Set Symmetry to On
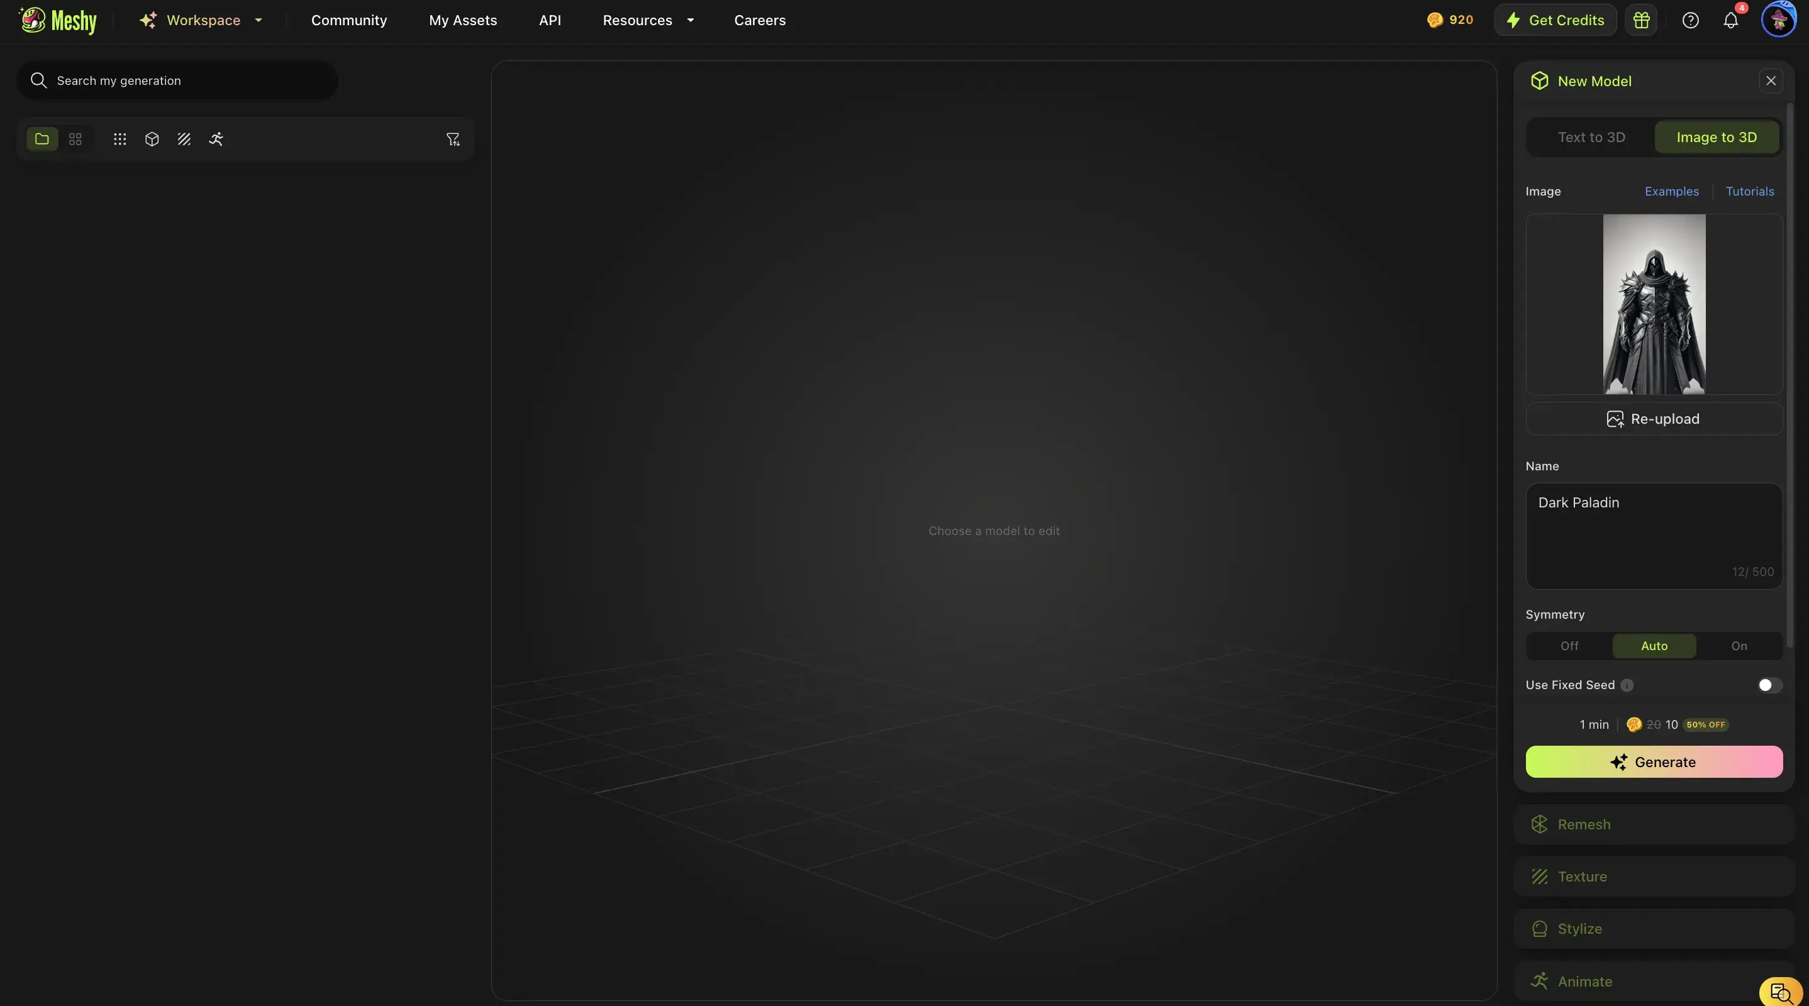 pos(1739,646)
